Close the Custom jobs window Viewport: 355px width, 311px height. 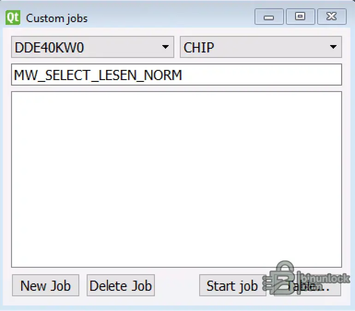(x=331, y=17)
